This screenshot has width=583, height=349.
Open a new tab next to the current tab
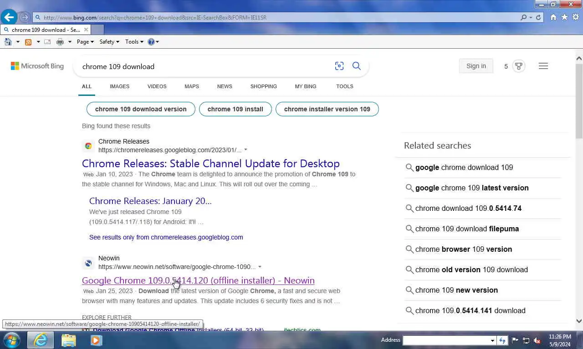click(97, 30)
